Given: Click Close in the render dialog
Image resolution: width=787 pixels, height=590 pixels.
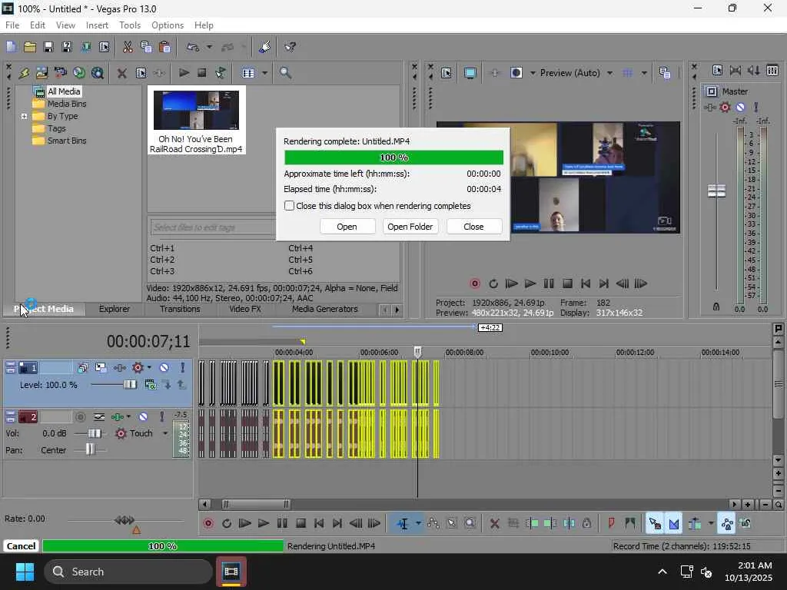Looking at the screenshot, I should [x=473, y=227].
